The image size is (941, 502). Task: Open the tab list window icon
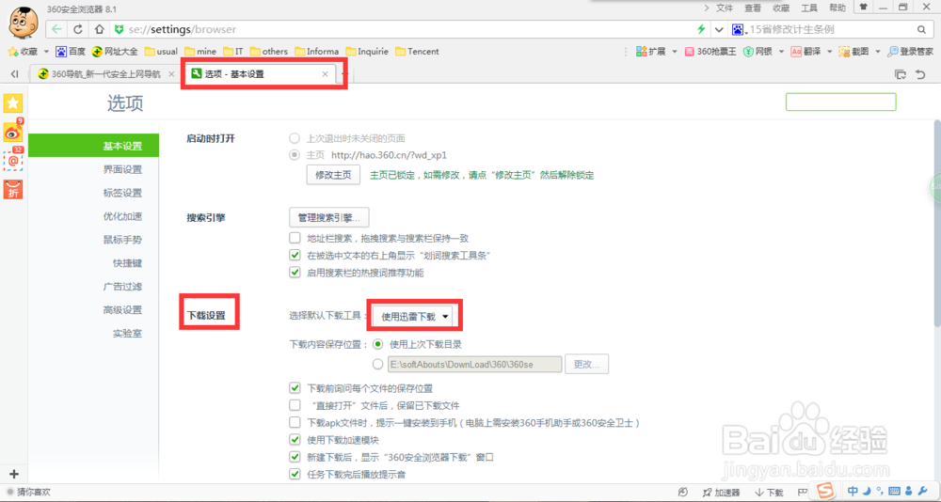click(x=901, y=74)
